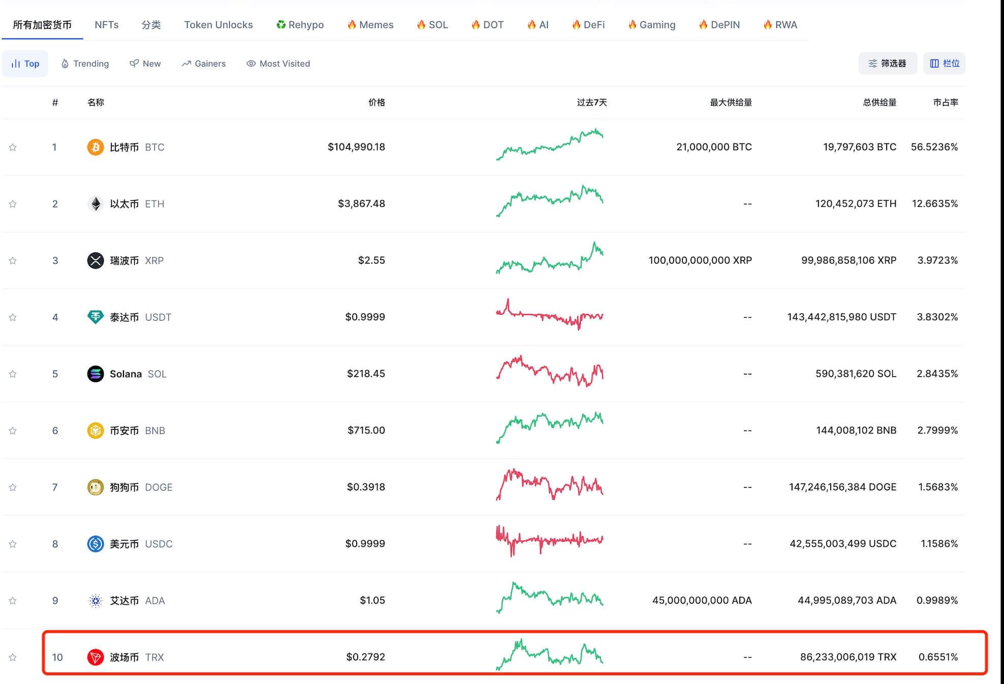Click the sprout icon beside New
This screenshot has width=1004, height=684.
pos(134,64)
